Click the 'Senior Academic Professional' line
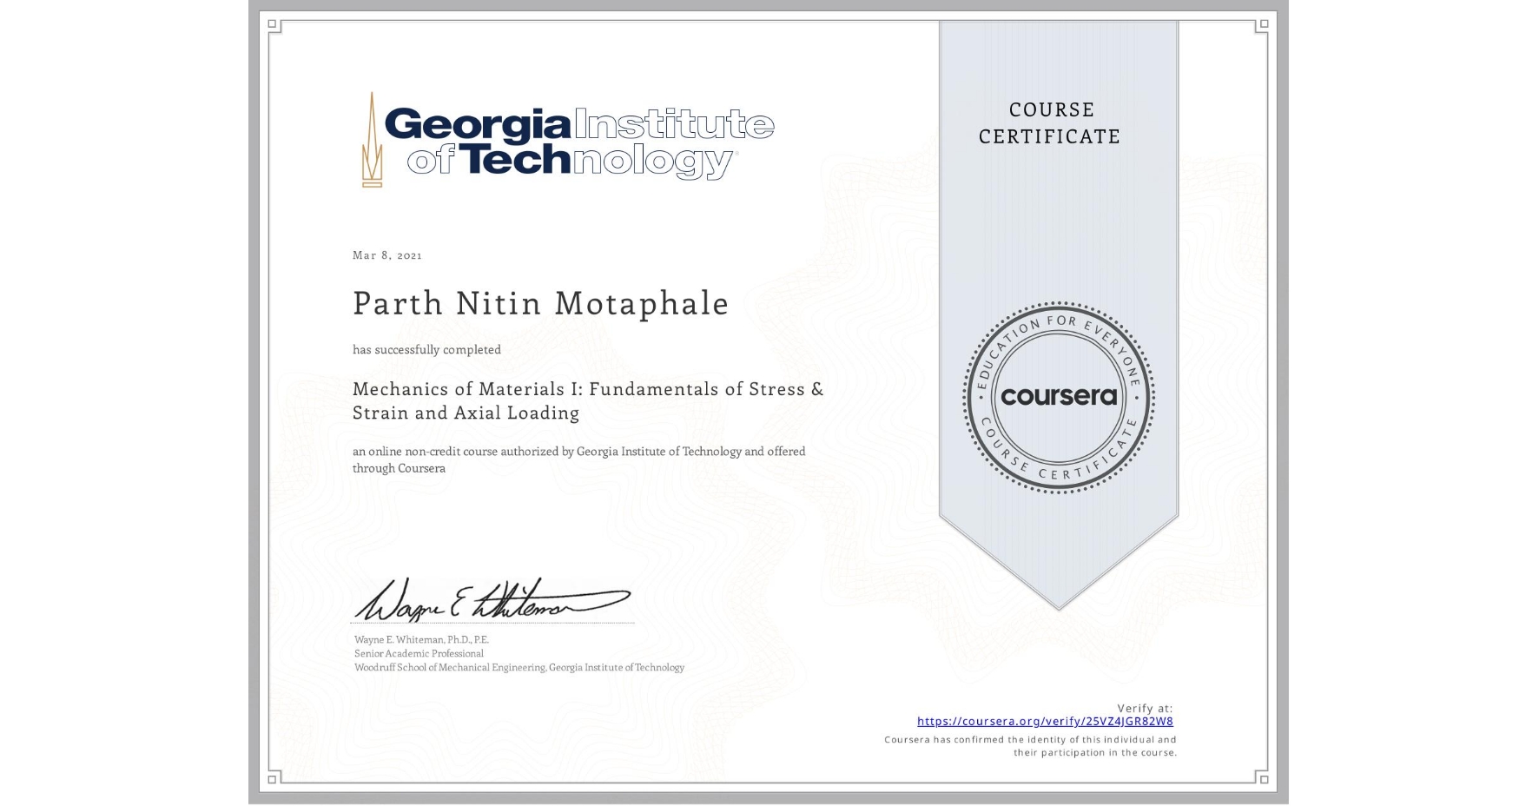The width and height of the screenshot is (1539, 806). tap(419, 653)
